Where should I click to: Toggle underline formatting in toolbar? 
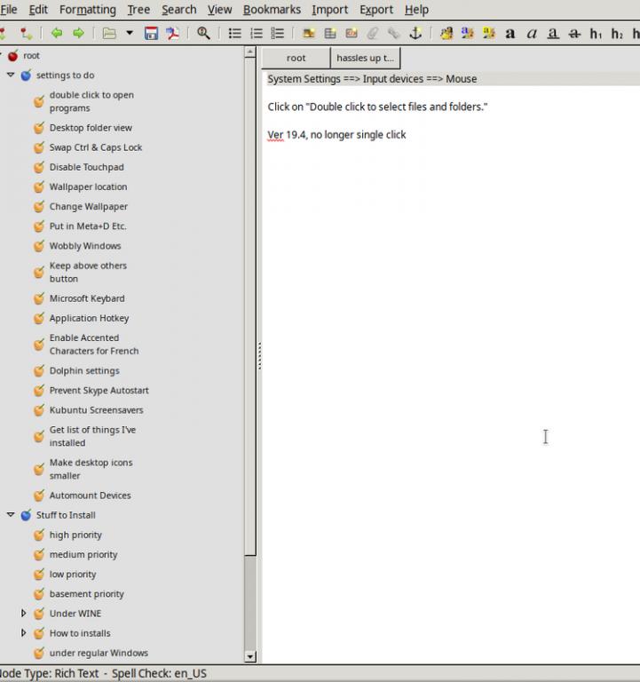click(x=553, y=34)
